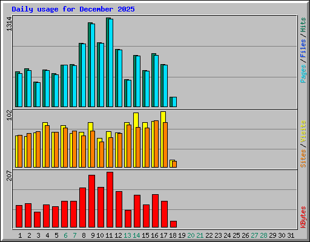
Task: Click the tallest hits bar for day 11
Action: coord(110,62)
